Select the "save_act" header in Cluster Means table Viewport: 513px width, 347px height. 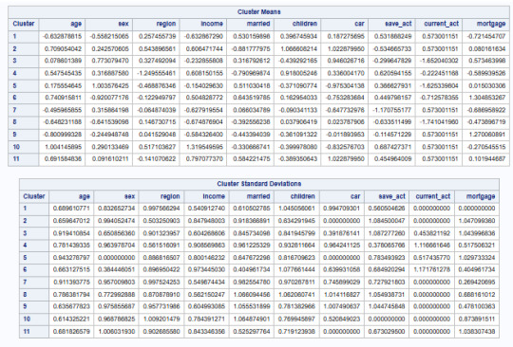click(398, 24)
